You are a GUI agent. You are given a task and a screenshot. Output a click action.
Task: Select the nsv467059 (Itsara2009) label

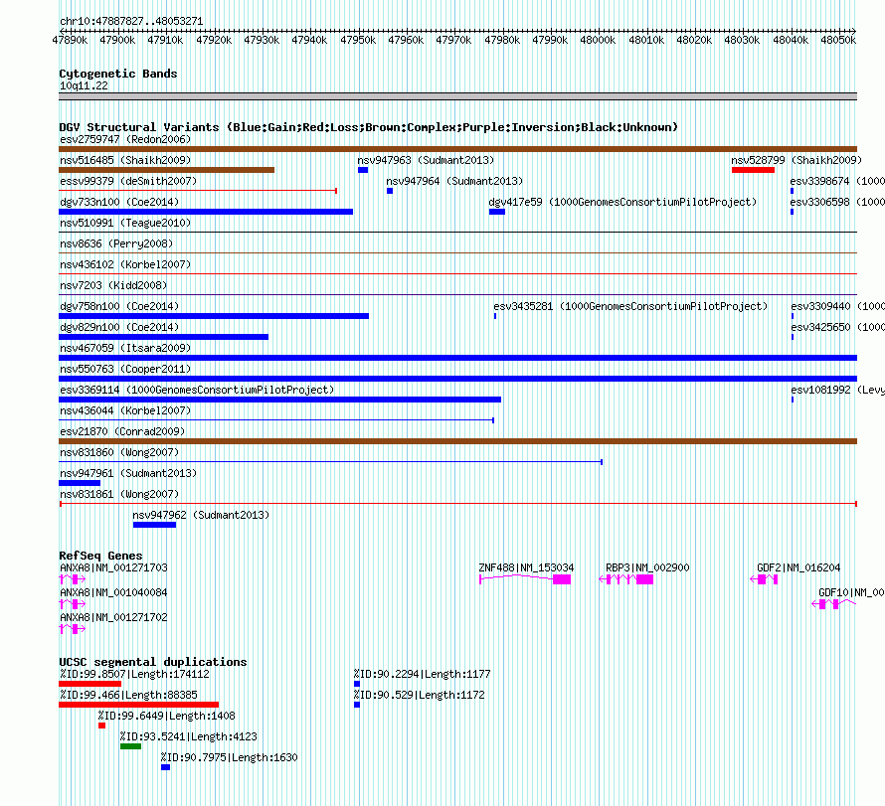point(125,348)
